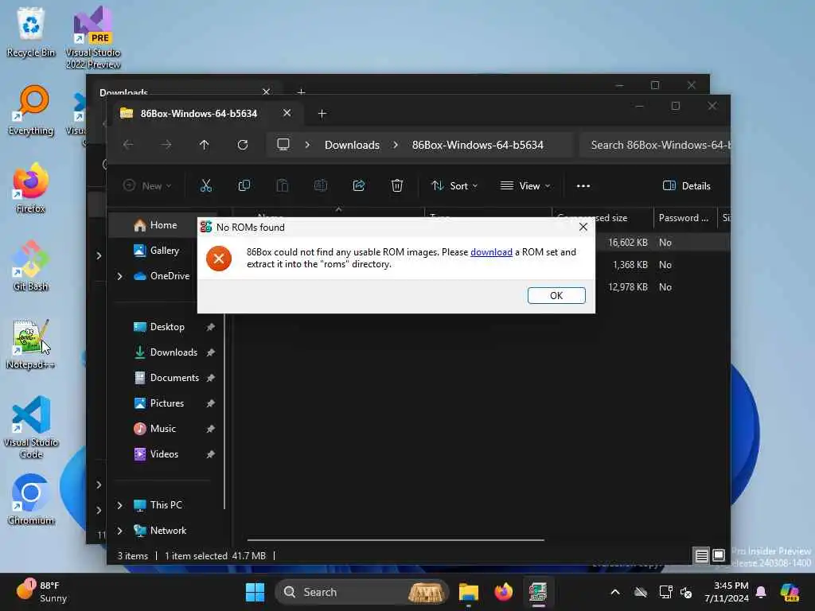The image size is (815, 611).
Task: Click the Delete trash icon in toolbar
Action: pos(397,185)
